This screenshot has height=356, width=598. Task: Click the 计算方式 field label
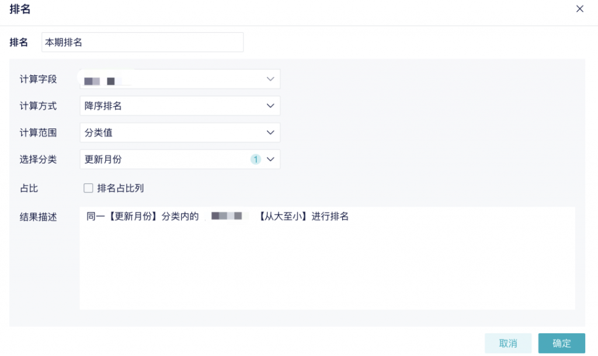pos(38,106)
